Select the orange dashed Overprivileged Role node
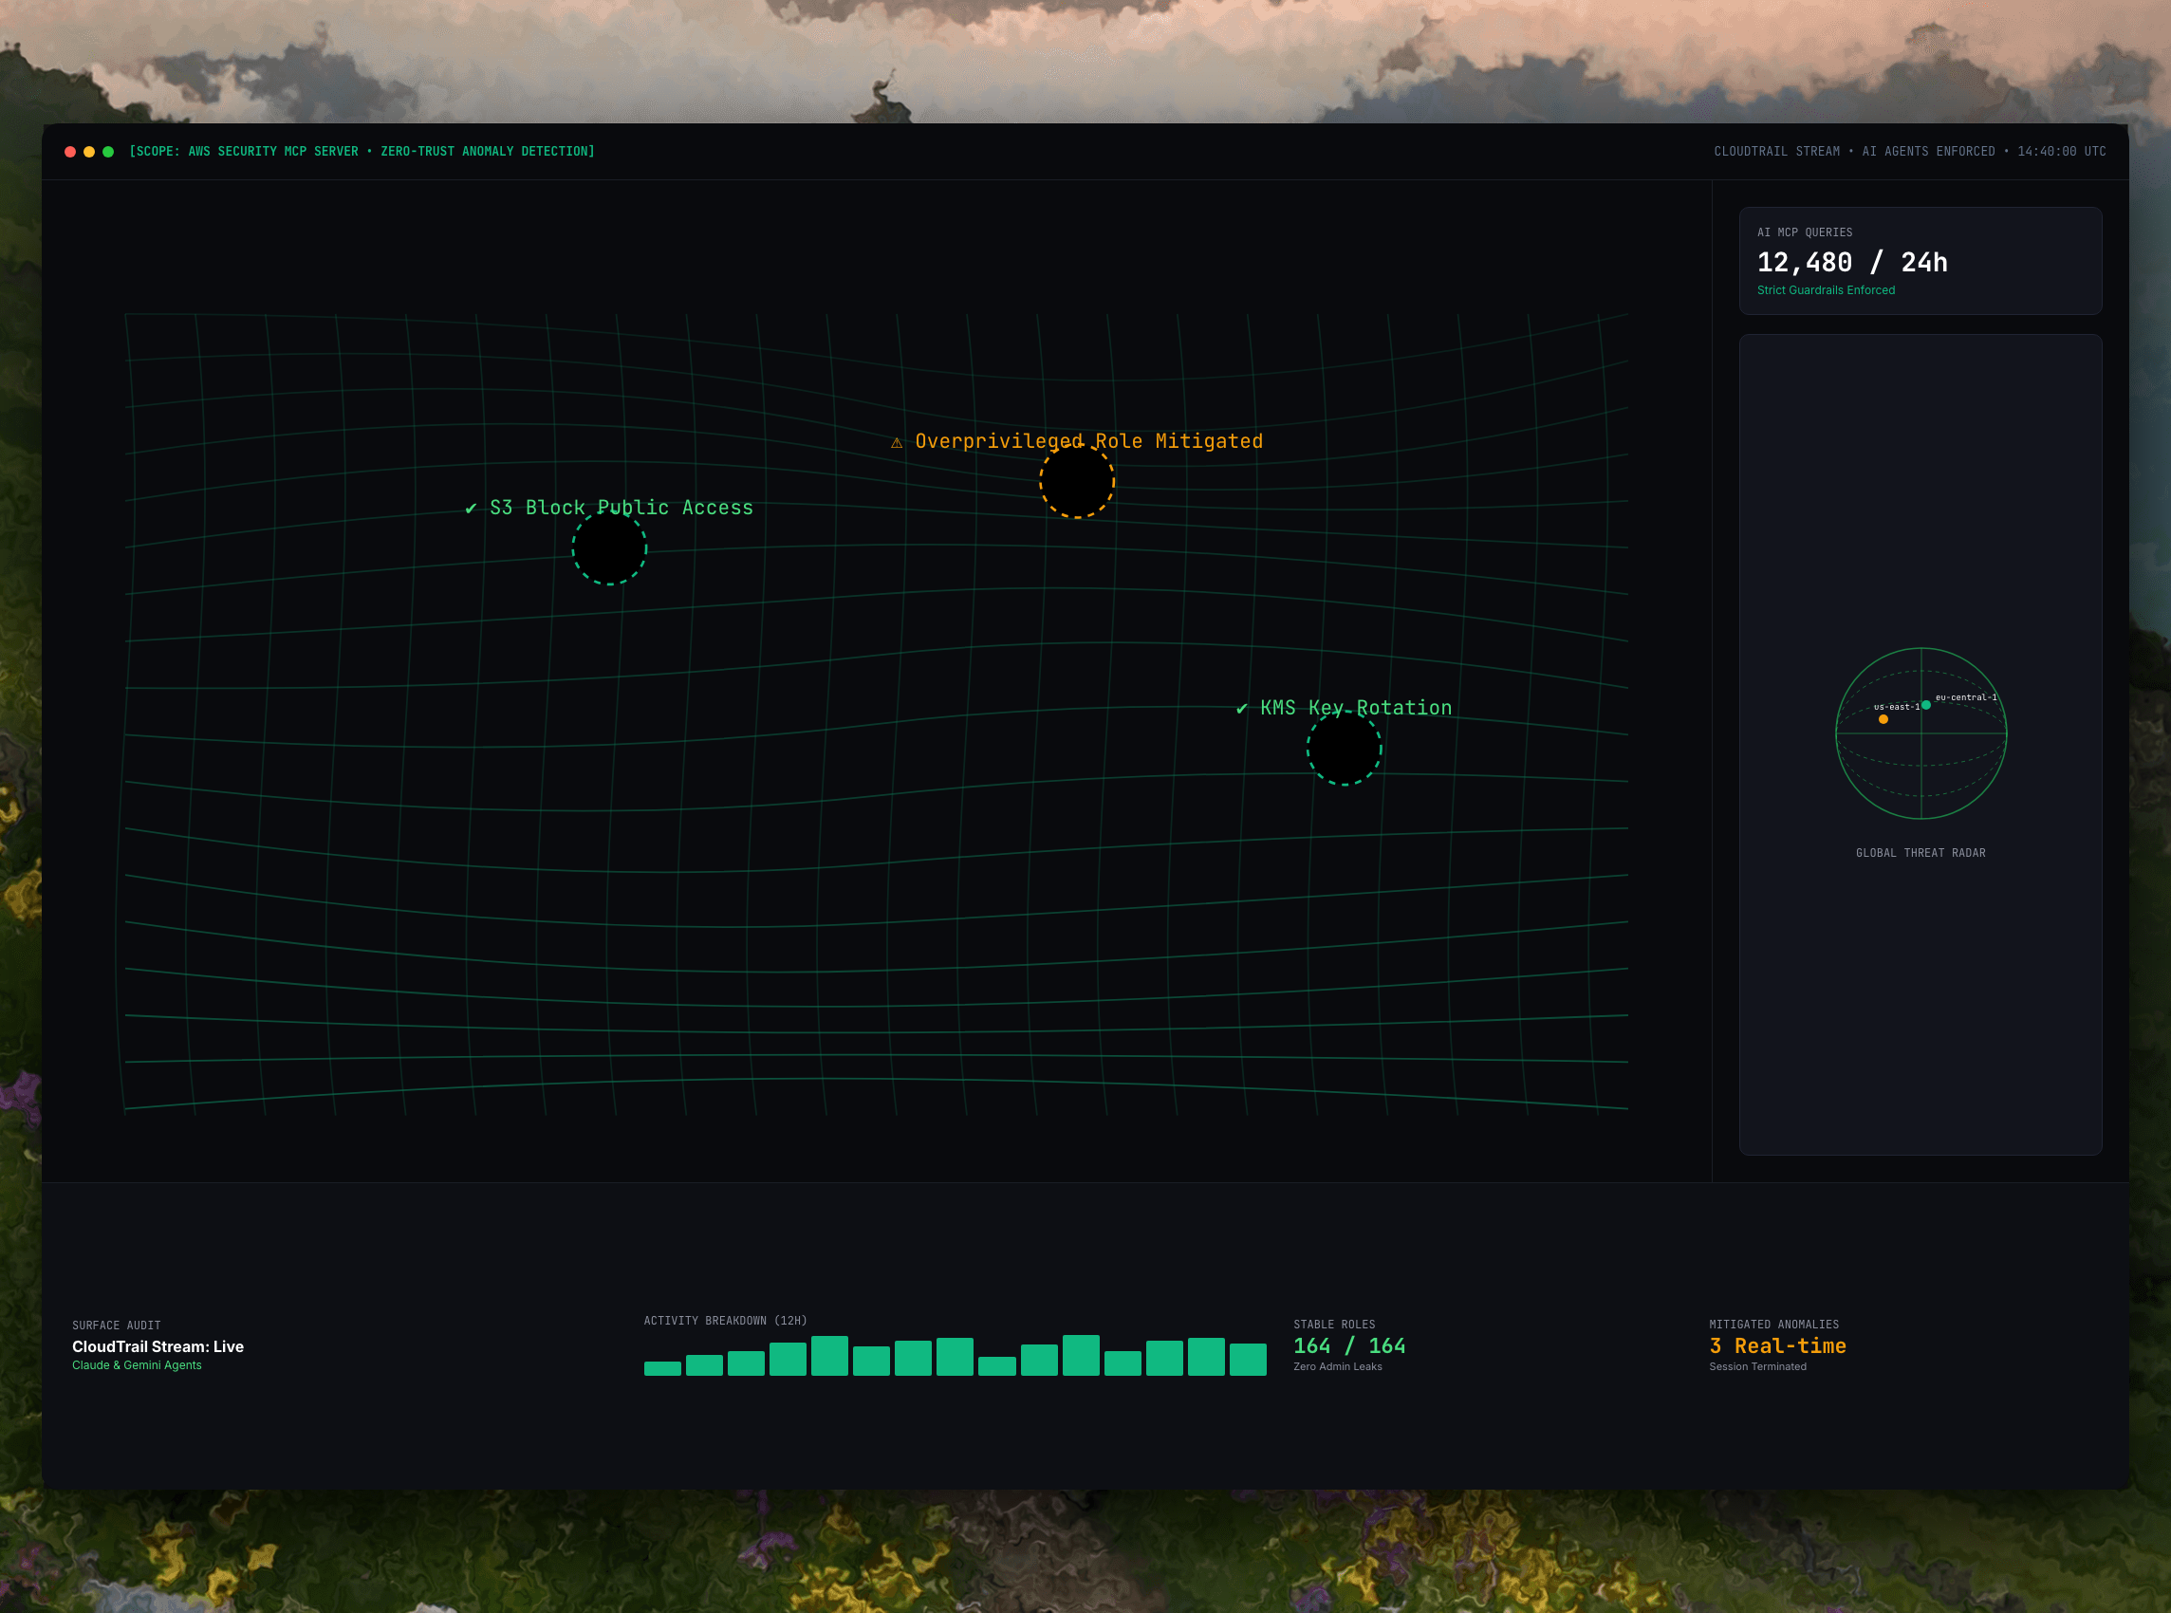2171x1613 pixels. coord(1077,481)
